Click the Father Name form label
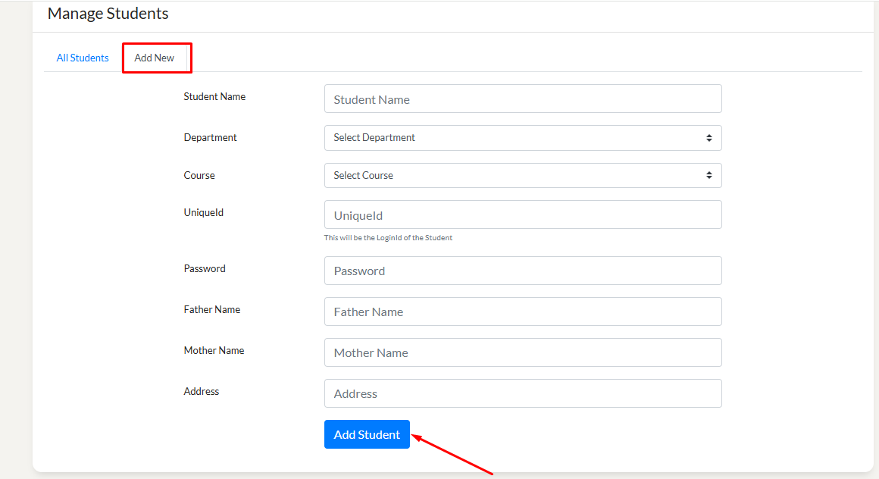This screenshot has height=479, width=879. click(211, 310)
